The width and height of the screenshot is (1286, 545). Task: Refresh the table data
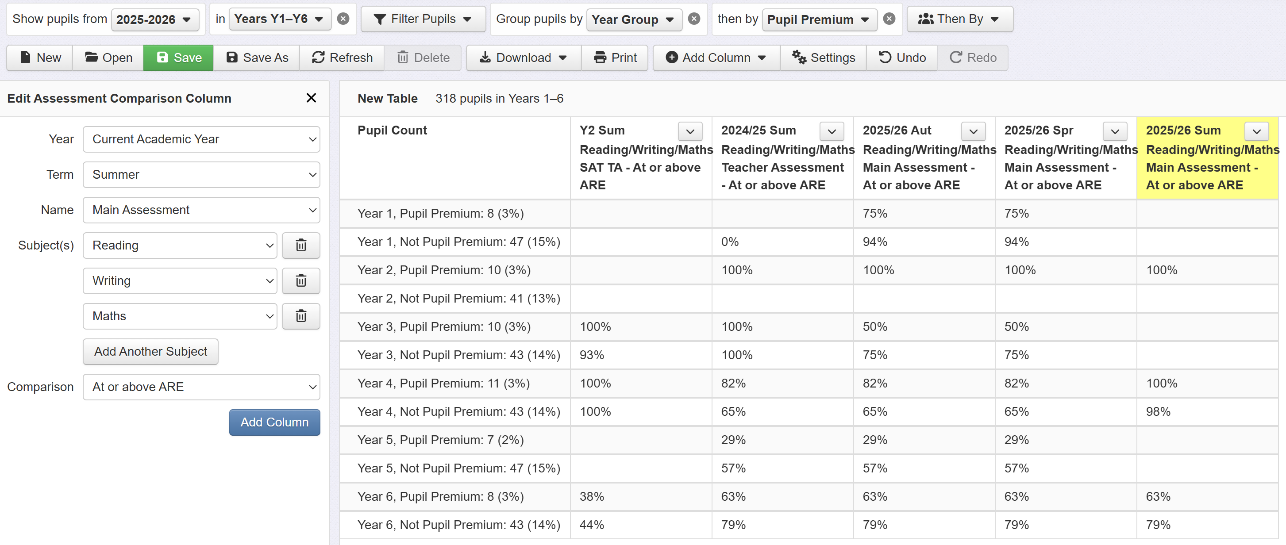click(342, 58)
